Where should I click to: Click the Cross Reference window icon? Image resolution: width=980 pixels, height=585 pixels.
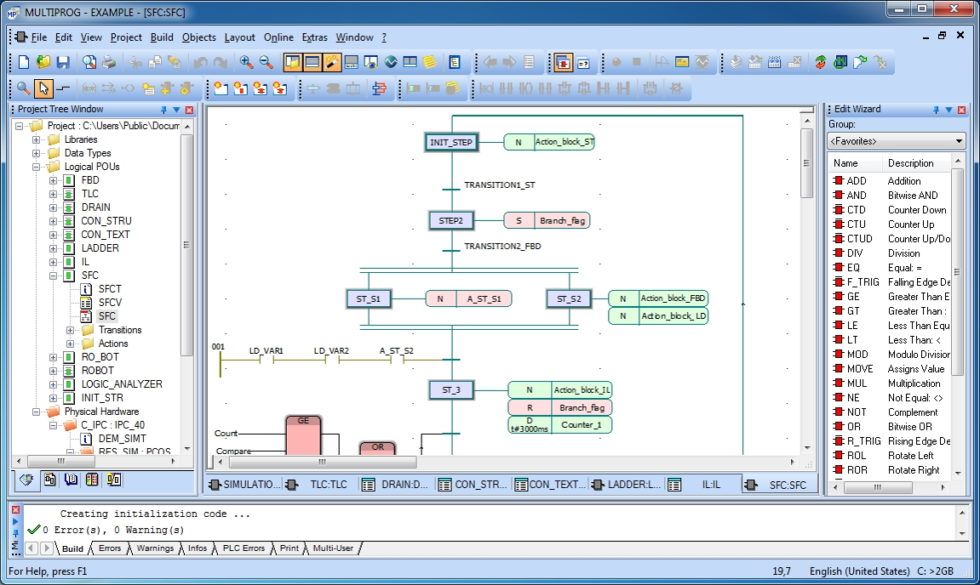[352, 62]
